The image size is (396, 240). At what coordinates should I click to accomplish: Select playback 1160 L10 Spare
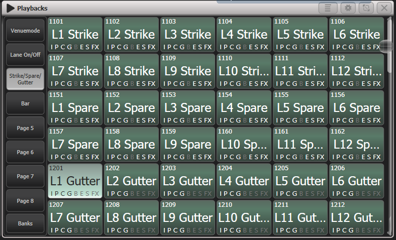tap(244, 145)
